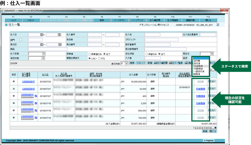Viewport: 251px width, 145px height.
Task: Click the F10 仕入明細表 function button
Action: click(x=173, y=20)
